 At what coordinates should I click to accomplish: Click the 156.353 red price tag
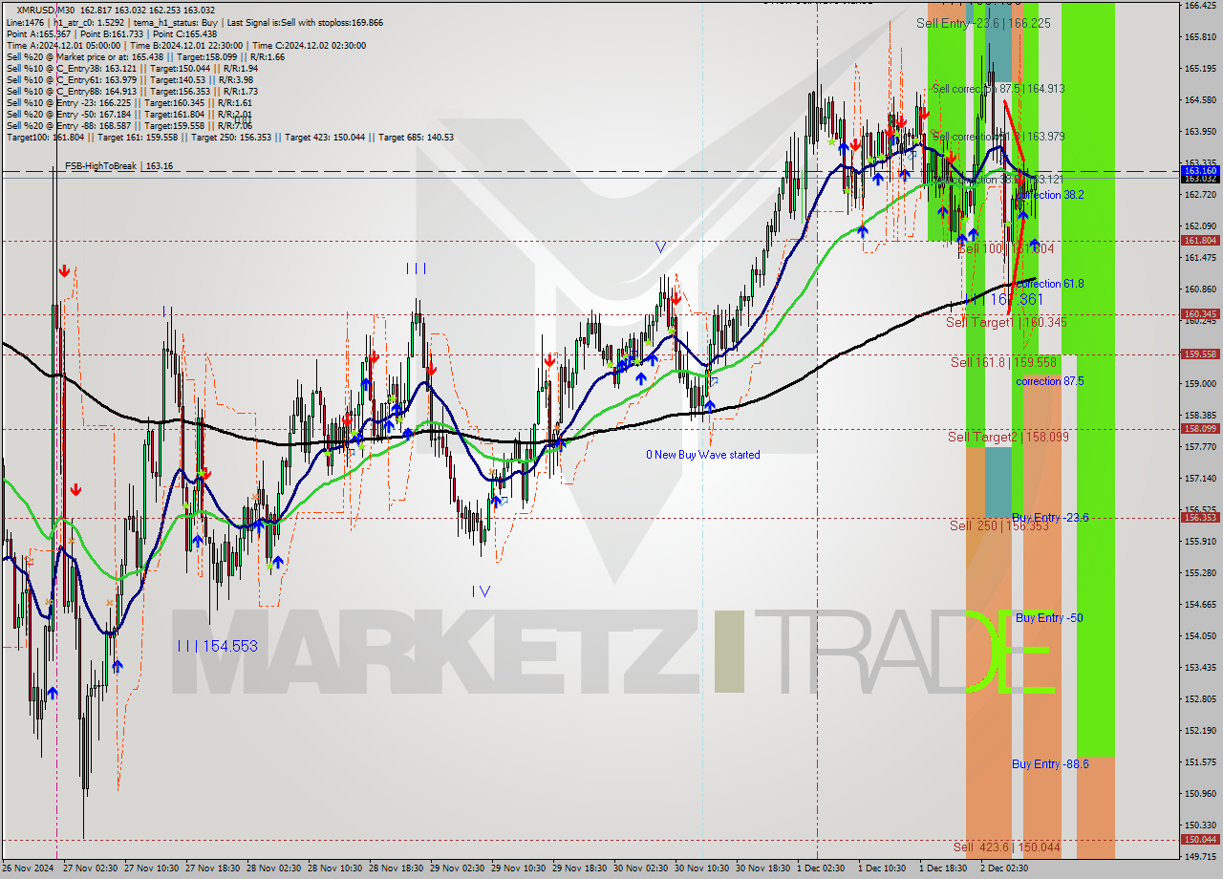pyautogui.click(x=1201, y=517)
